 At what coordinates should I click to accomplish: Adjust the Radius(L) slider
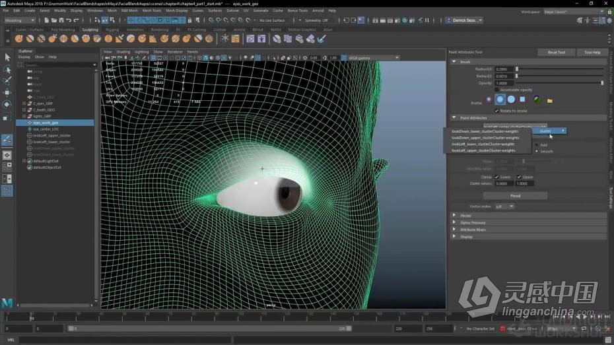click(x=517, y=76)
